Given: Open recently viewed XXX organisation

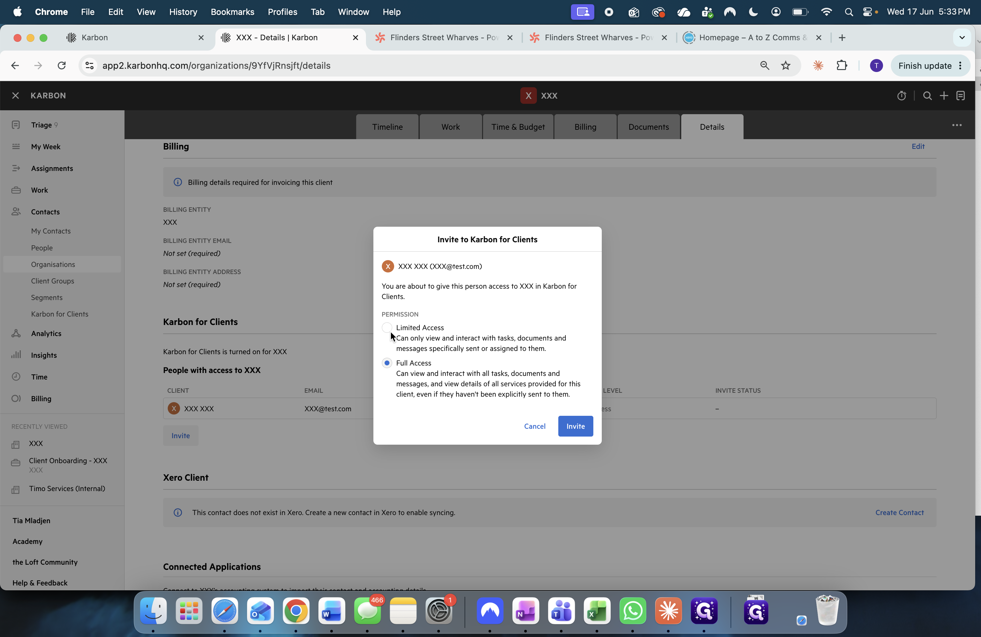Looking at the screenshot, I should click(36, 444).
